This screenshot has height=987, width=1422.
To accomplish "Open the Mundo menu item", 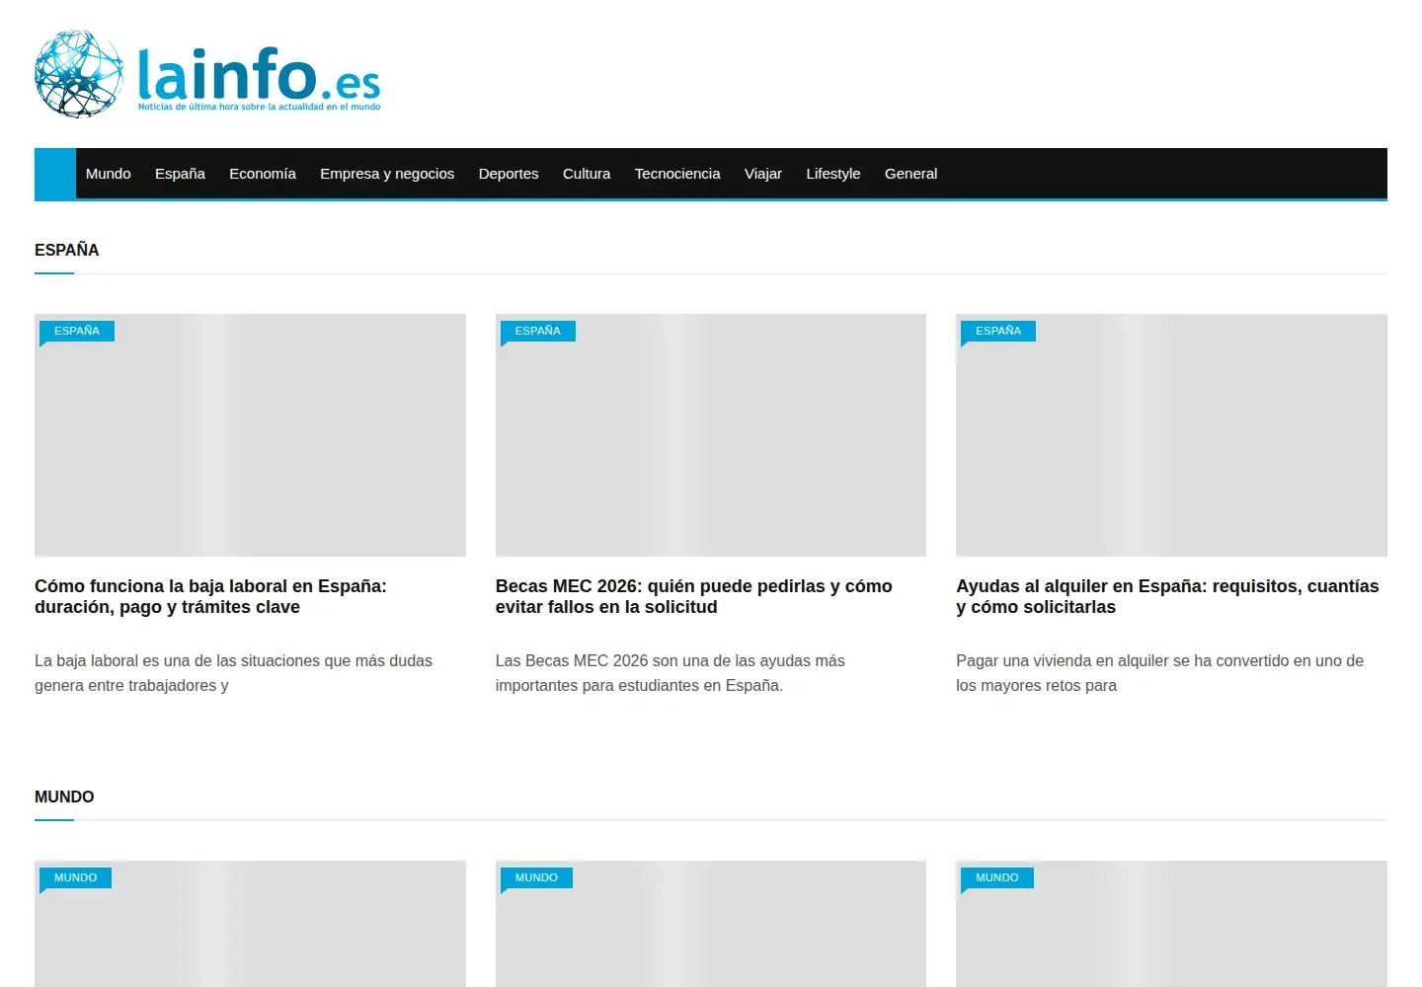I will (x=109, y=174).
